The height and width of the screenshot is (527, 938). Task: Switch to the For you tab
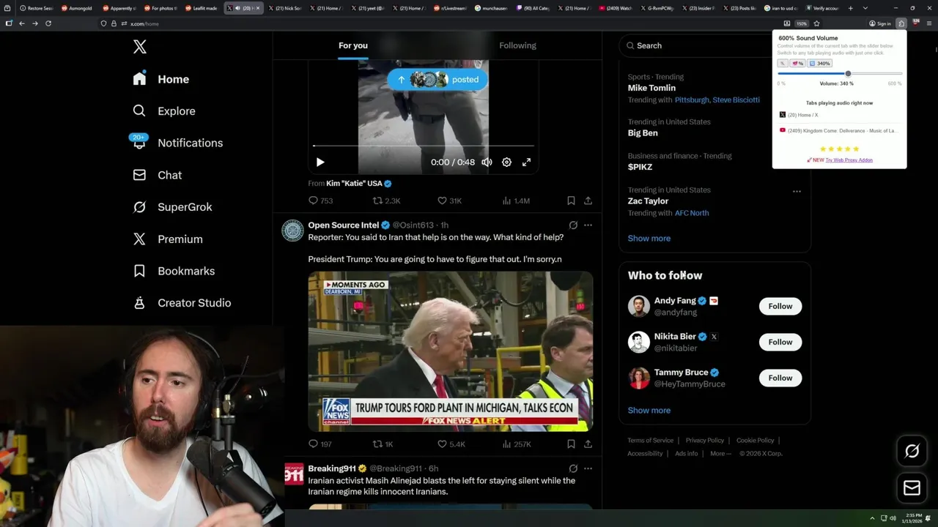tap(353, 45)
